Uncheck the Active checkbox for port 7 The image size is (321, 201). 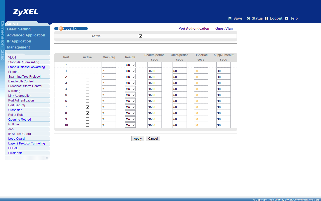(x=88, y=107)
